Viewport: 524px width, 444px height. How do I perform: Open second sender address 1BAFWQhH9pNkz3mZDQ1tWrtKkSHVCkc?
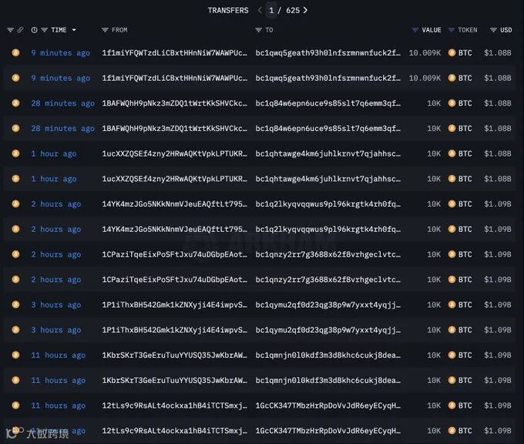175,129
